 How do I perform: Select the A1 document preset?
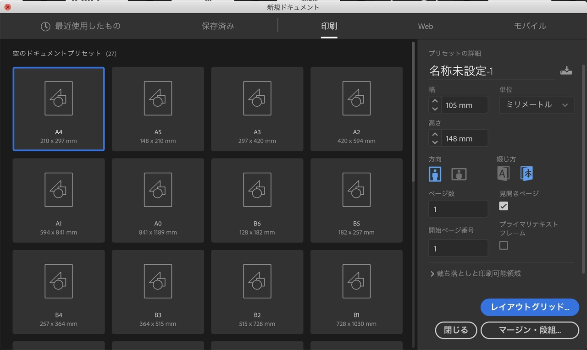click(x=59, y=201)
